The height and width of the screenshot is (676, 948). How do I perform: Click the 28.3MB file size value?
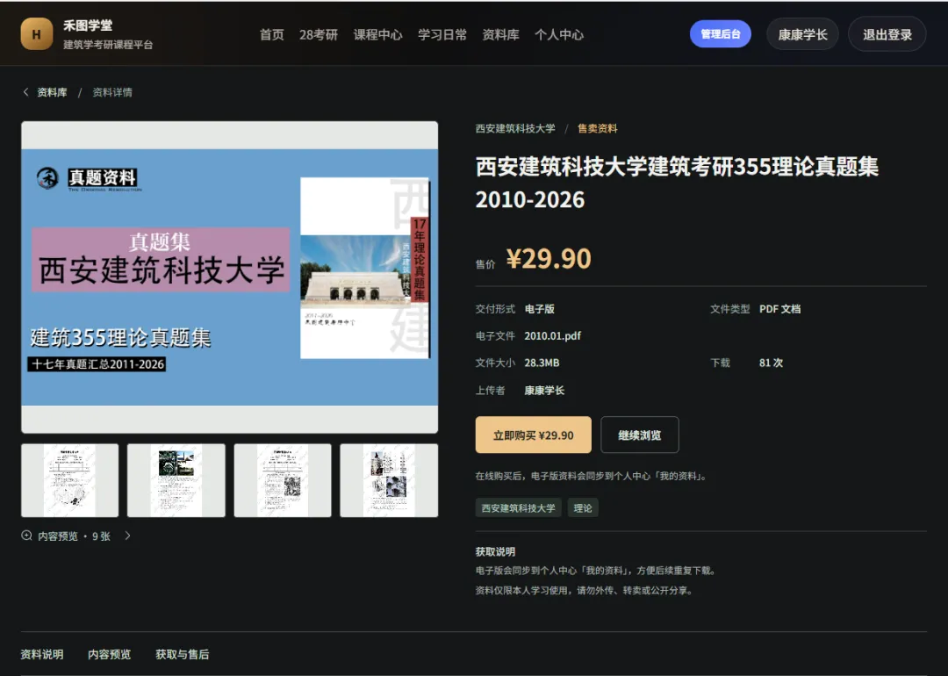point(542,363)
